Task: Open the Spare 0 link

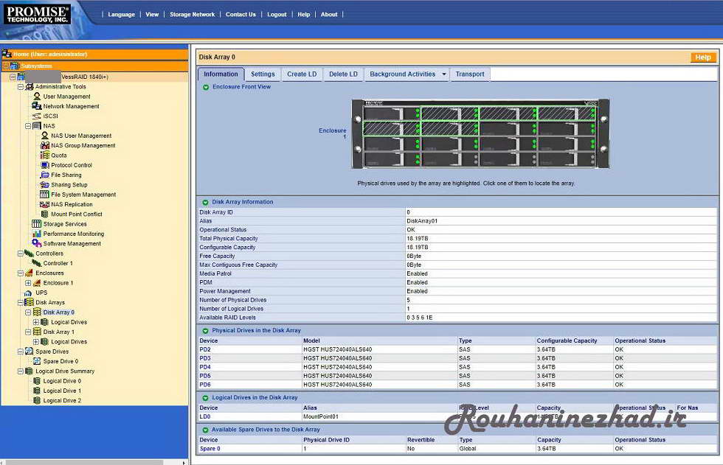Action: [x=210, y=449]
